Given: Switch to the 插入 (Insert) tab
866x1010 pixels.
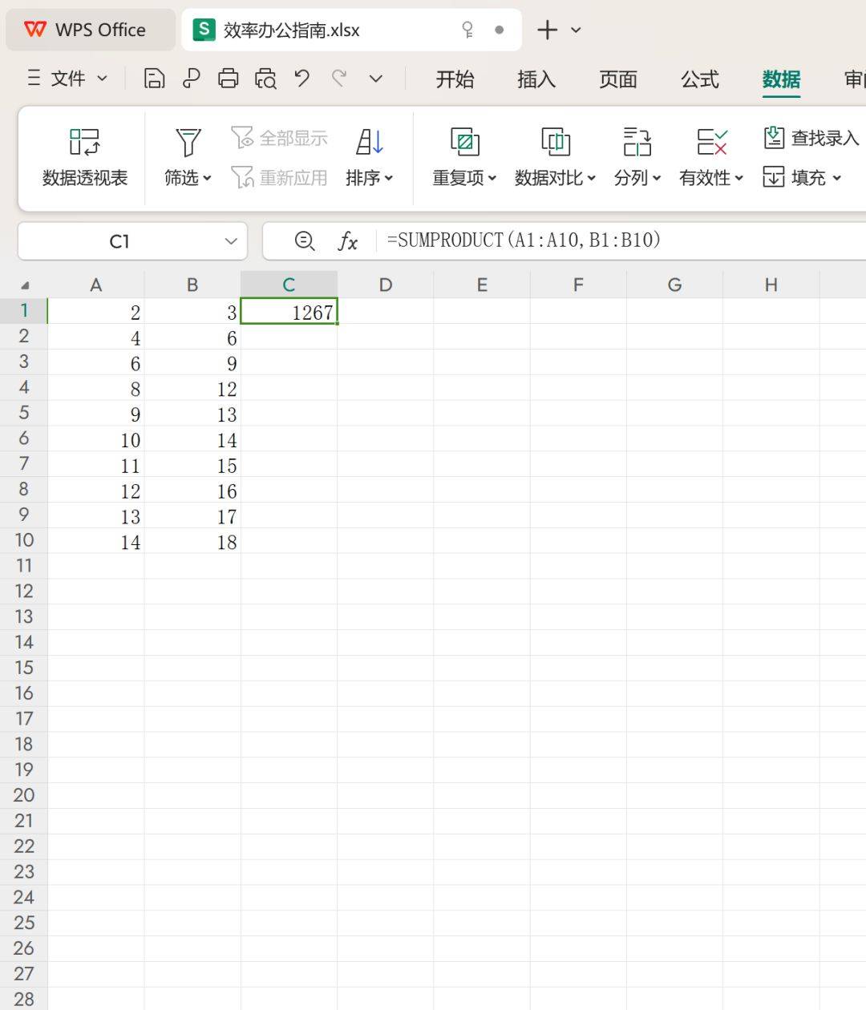Looking at the screenshot, I should (536, 79).
